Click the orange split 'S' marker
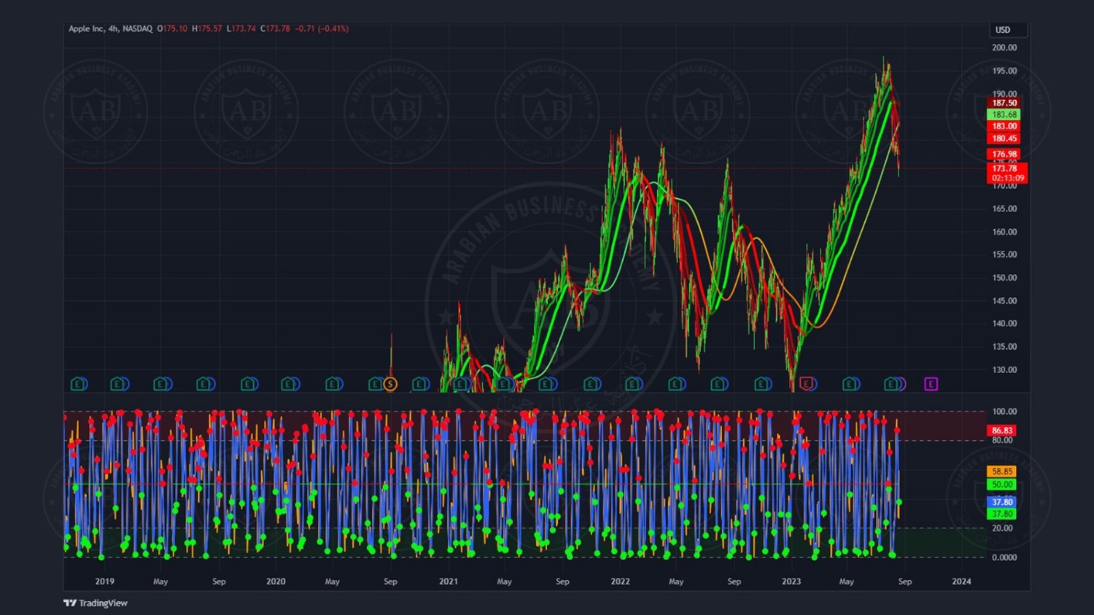This screenshot has height=615, width=1094. [390, 384]
